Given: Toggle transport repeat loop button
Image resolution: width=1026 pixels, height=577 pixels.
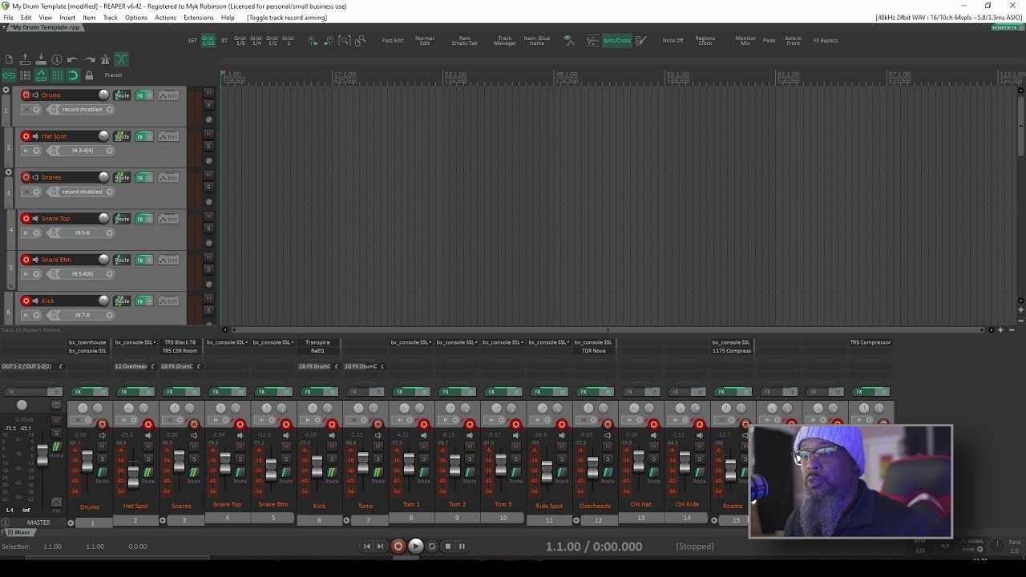Looking at the screenshot, I should click(432, 547).
